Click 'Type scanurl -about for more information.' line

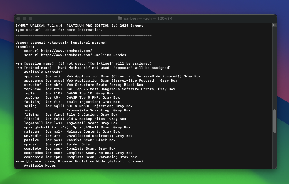point(59,30)
